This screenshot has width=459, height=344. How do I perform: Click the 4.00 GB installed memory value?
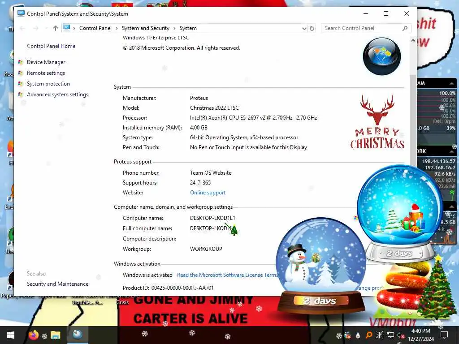199,128
